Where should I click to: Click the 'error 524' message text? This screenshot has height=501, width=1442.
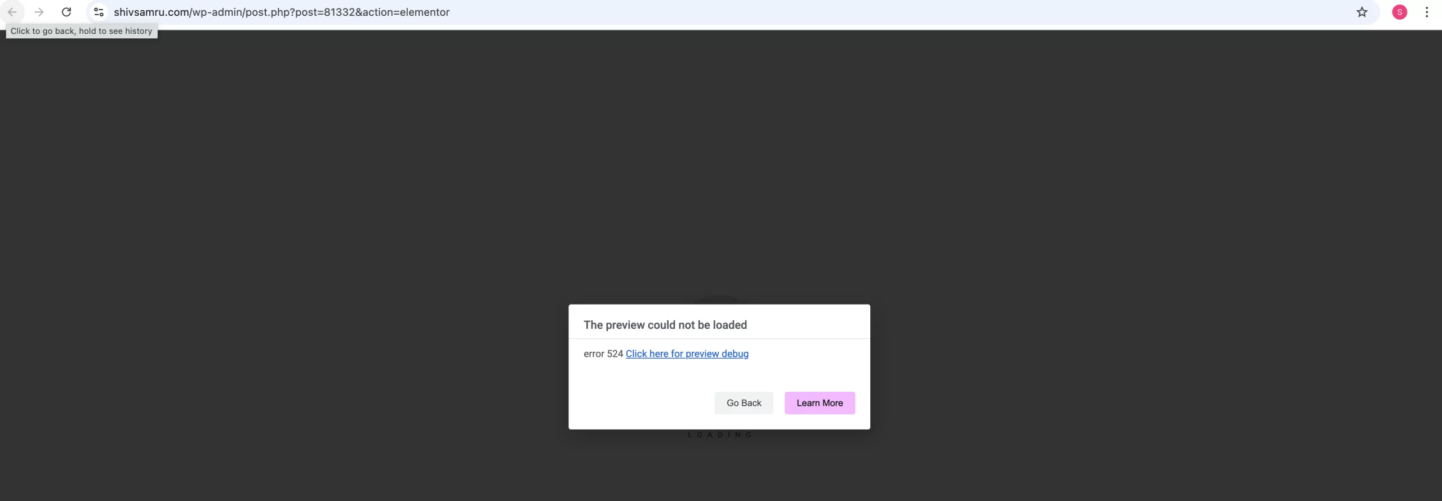point(603,354)
